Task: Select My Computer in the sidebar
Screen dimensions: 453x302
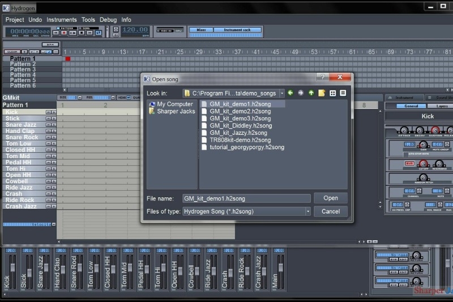Action: [x=171, y=104]
